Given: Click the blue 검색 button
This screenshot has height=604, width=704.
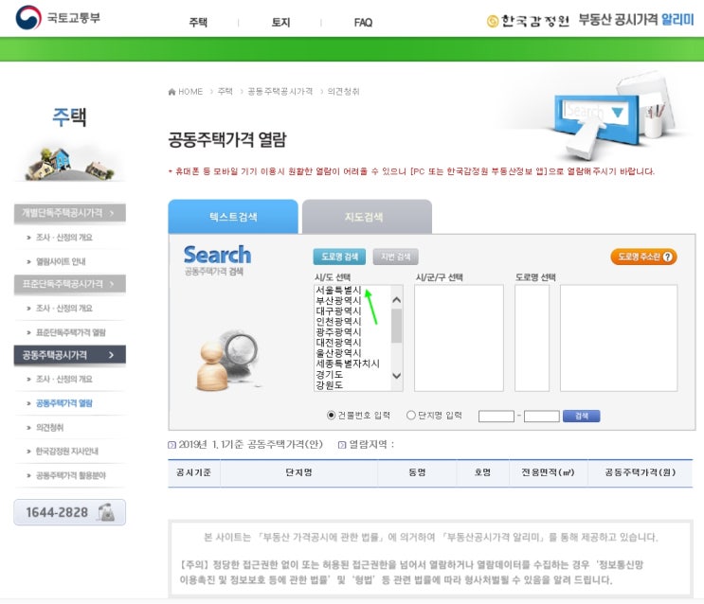Looking at the screenshot, I should [581, 416].
